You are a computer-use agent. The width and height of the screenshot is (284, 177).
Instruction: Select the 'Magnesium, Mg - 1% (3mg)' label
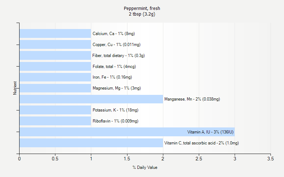(117, 88)
